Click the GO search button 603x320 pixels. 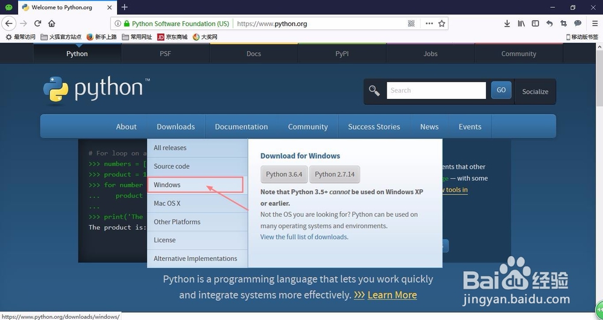[501, 90]
